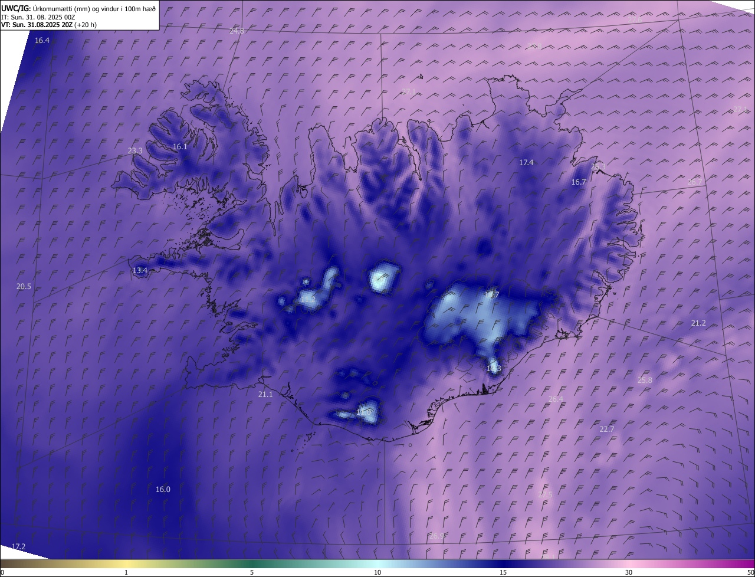The height and width of the screenshot is (577, 755).
Task: Click the map value 17.4
Action: [x=526, y=162]
